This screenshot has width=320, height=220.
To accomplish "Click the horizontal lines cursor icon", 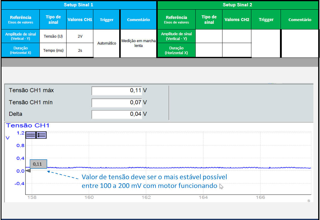I will click(x=31, y=135).
